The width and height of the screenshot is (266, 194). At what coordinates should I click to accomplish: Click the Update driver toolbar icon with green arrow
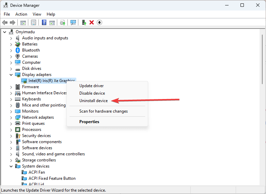tap(84, 22)
